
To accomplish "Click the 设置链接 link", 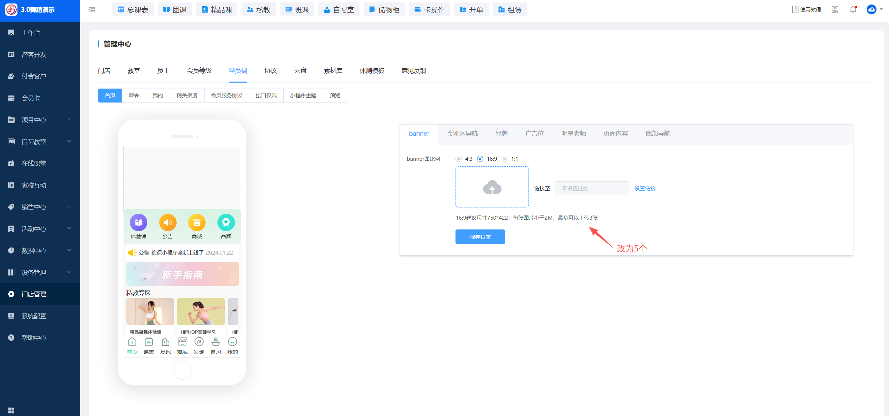I will coord(645,189).
